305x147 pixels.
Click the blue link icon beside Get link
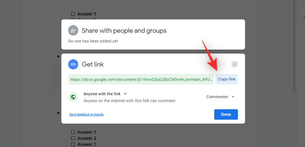coord(73,64)
